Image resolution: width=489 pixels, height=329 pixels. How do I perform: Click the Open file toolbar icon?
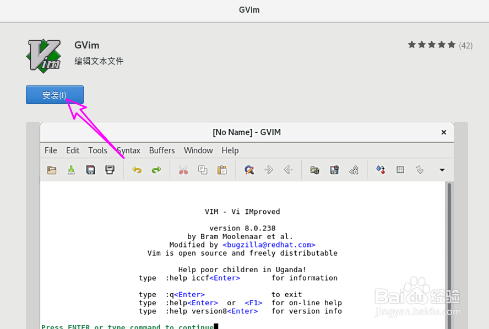coord(52,170)
